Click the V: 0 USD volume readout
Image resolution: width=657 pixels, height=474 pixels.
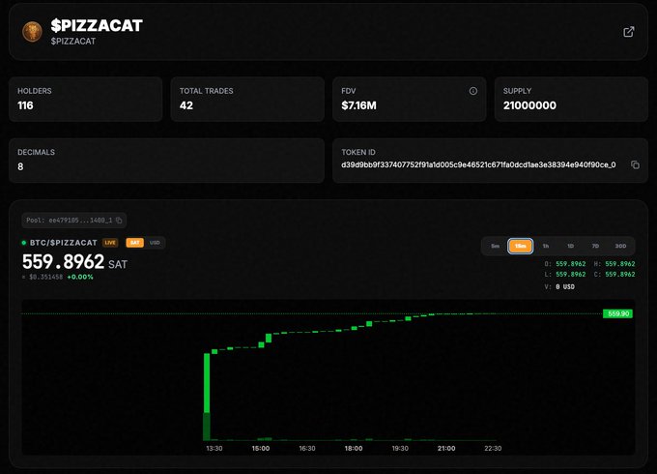[x=559, y=287]
